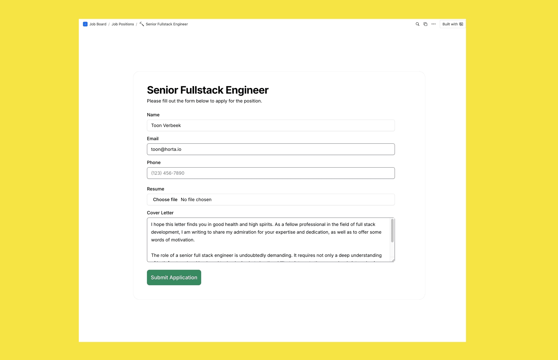Click inside the Cover Letter text area
Image resolution: width=558 pixels, height=360 pixels.
point(268,240)
